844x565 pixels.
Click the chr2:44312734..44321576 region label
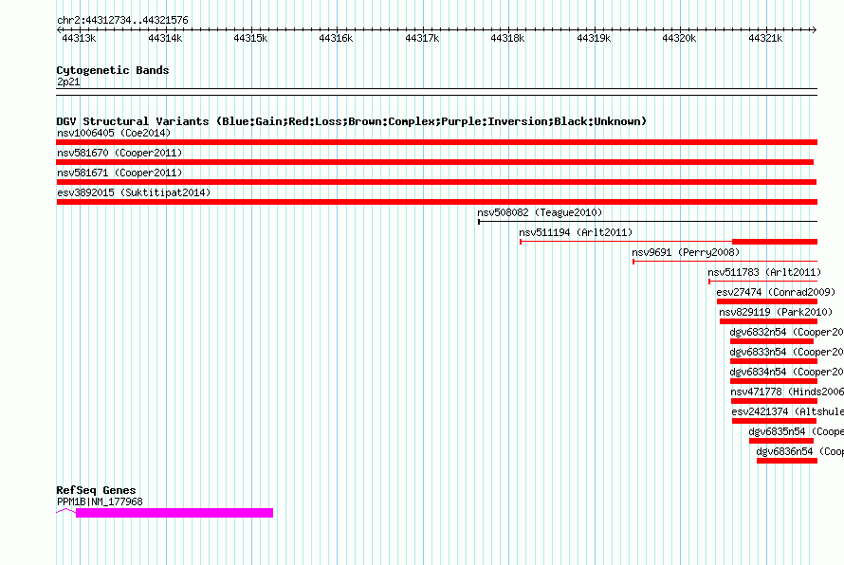click(x=122, y=20)
